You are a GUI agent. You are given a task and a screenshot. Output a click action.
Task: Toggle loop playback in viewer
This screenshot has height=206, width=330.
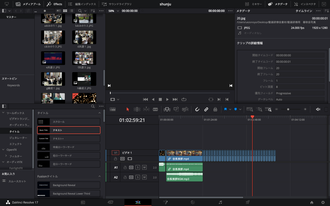pyautogui.click(x=184, y=99)
